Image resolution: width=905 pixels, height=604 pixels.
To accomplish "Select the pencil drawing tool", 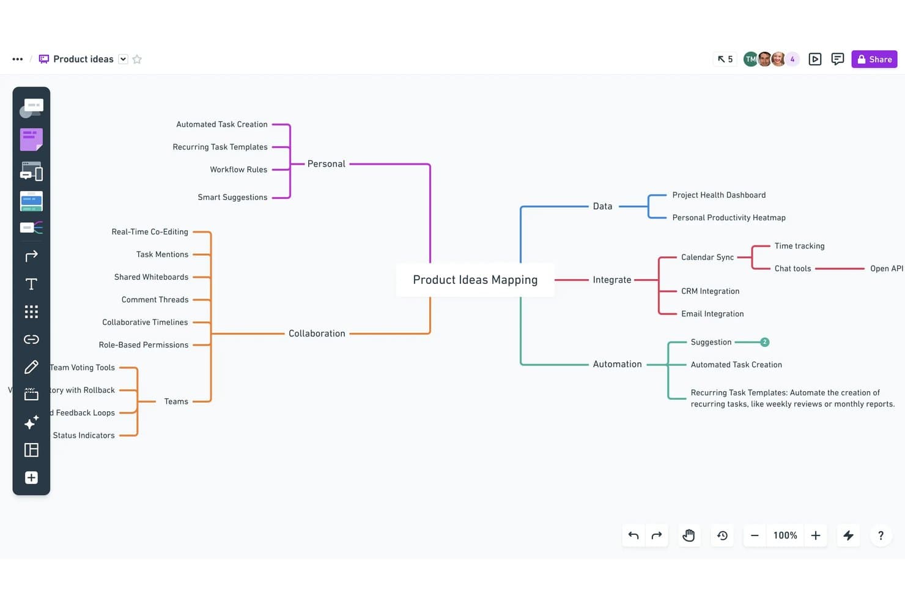I will tap(31, 367).
